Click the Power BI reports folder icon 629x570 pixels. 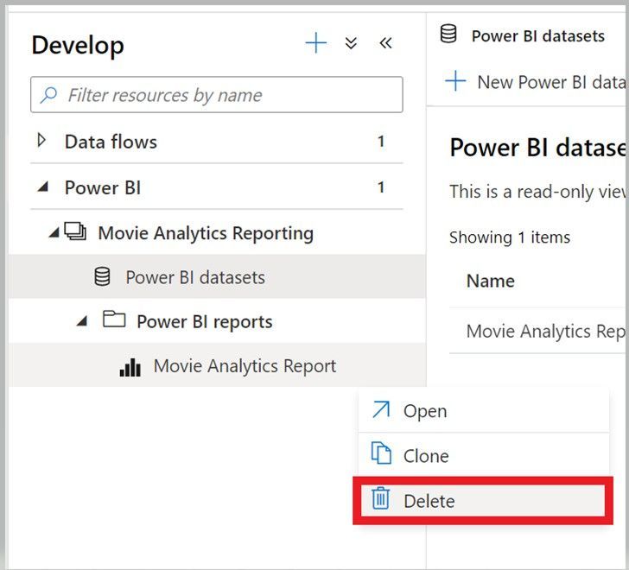pyautogui.click(x=113, y=320)
